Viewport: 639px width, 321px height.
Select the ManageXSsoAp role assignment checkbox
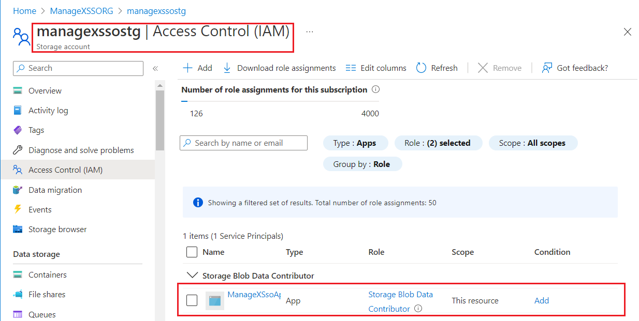point(192,300)
